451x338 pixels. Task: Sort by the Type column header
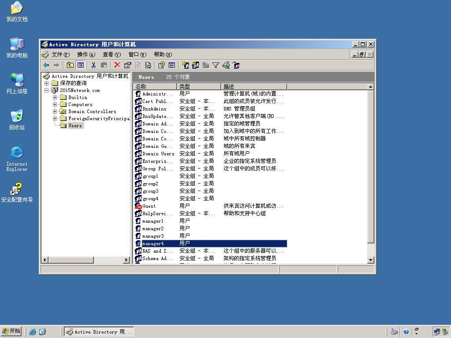[x=199, y=87]
